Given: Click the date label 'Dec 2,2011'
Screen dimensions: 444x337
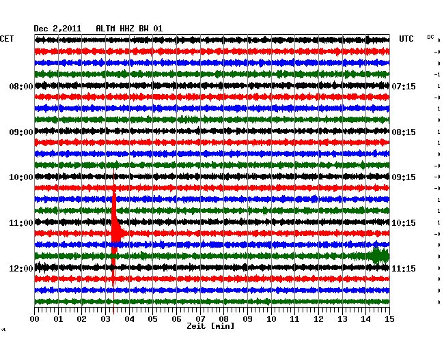Looking at the screenshot, I should (57, 29).
